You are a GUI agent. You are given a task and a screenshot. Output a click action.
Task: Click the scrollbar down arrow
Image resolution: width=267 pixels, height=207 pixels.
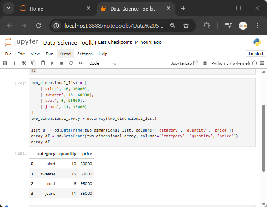pyautogui.click(x=263, y=204)
